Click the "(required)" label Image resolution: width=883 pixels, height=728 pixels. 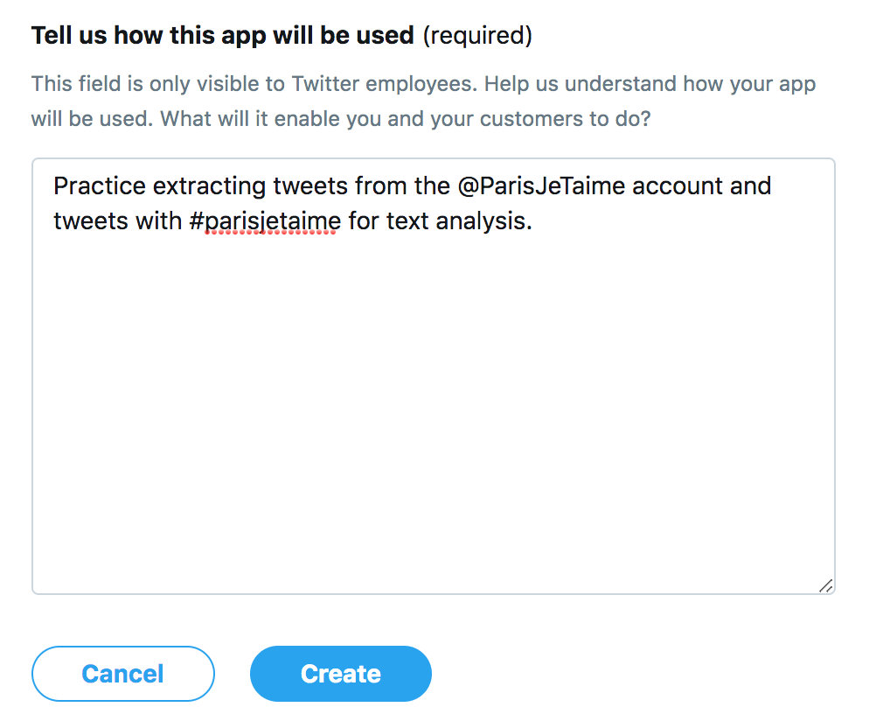click(x=477, y=36)
